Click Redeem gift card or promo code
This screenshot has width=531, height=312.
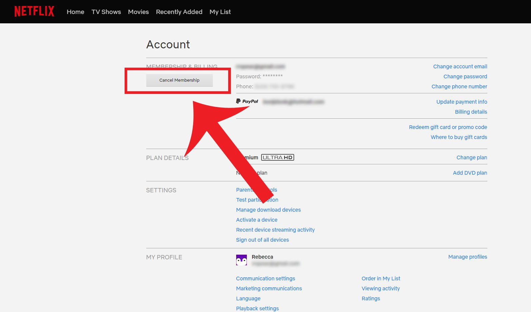(x=448, y=127)
